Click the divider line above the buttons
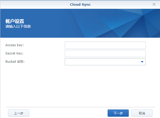Screen dimensions: 160x118 (x=80, y=107)
